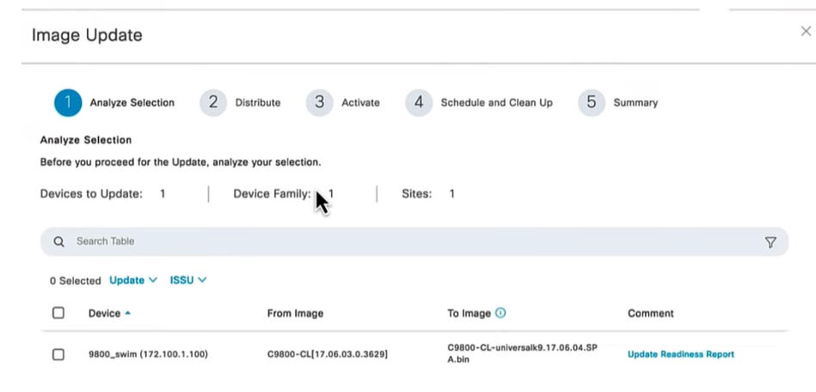Viewport: 816px width, 392px height.
Task: Click the Comment column header
Action: [x=651, y=314]
